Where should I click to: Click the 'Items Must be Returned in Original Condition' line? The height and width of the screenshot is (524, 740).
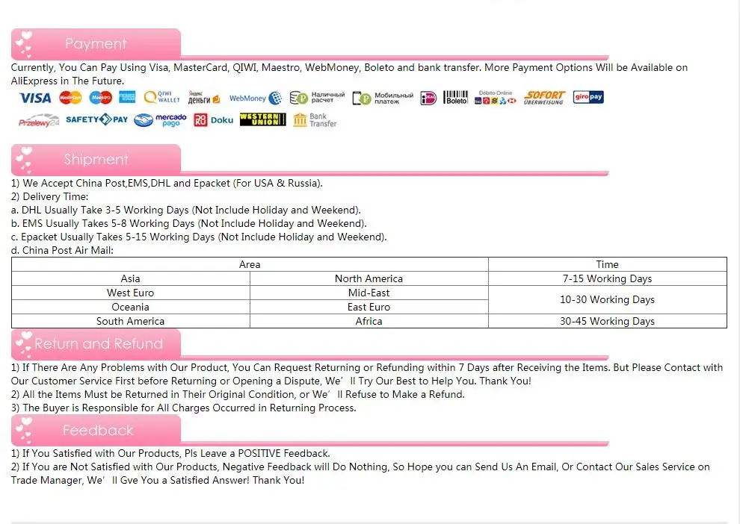pos(238,394)
